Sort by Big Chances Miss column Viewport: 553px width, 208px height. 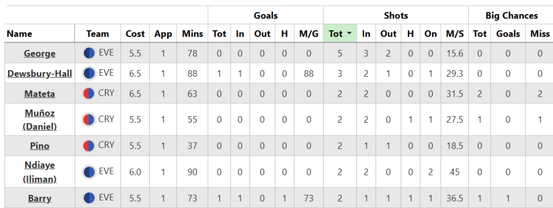(540, 34)
